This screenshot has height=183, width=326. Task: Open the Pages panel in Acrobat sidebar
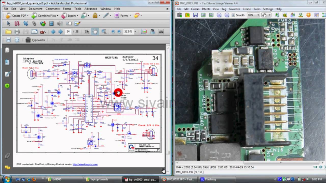pos(7,50)
